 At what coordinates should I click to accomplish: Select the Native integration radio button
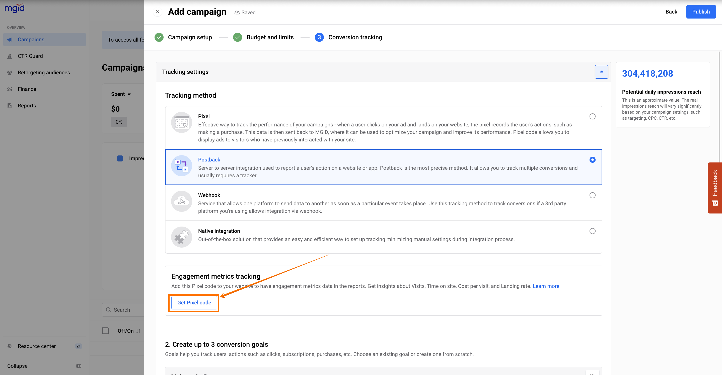pos(592,231)
